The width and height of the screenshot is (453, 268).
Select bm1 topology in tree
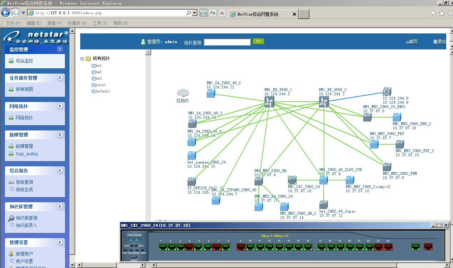pos(98,66)
